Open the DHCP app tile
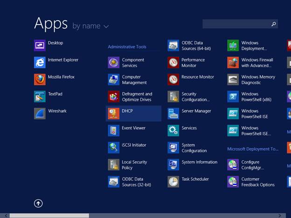This screenshot has width=291, height=218. (x=133, y=113)
